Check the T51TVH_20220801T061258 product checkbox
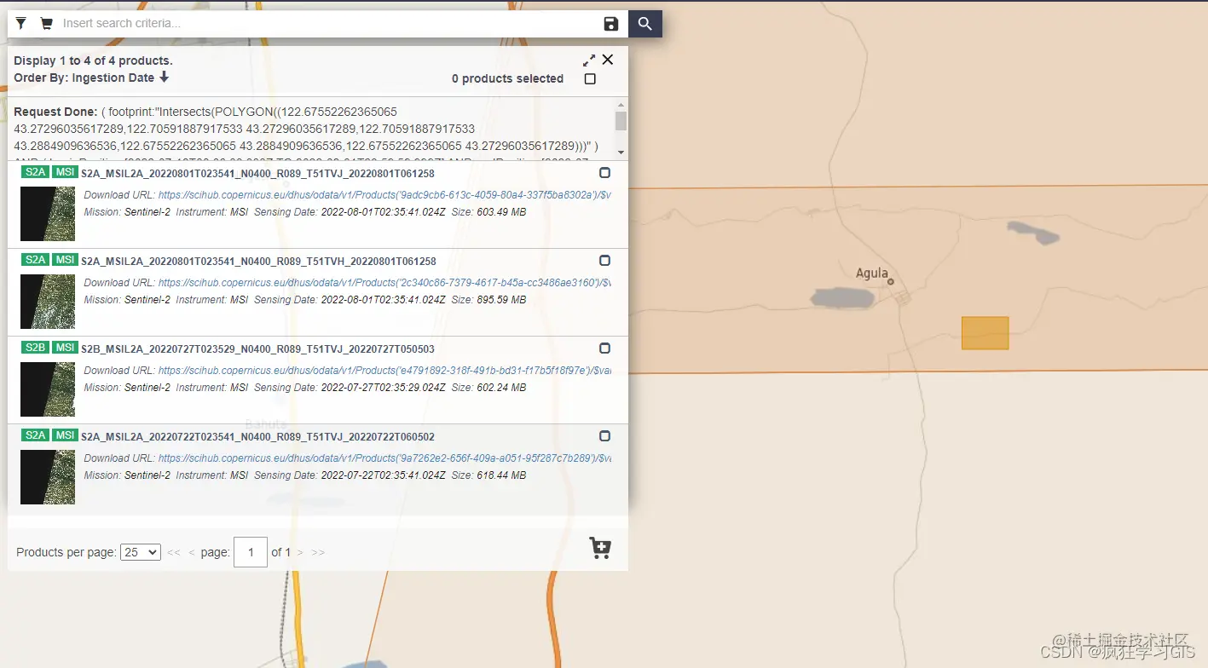The height and width of the screenshot is (668, 1208). click(x=604, y=260)
